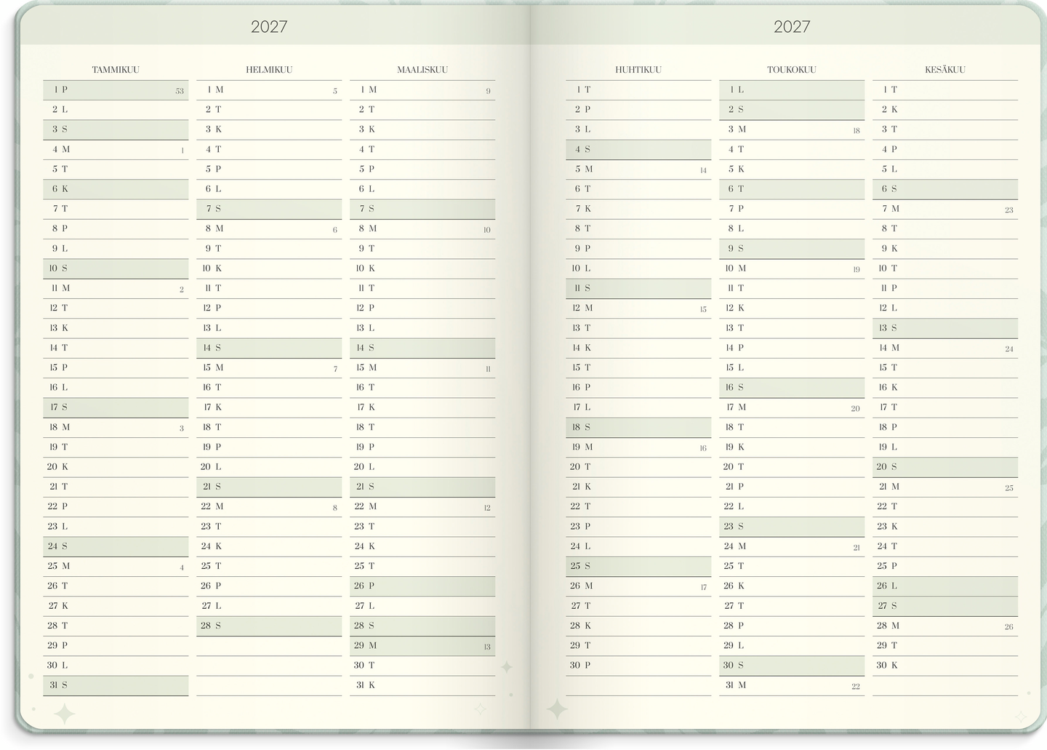Select the 20 S row in Kesäkuu
Screen dimensions: 1047x750
point(945,467)
